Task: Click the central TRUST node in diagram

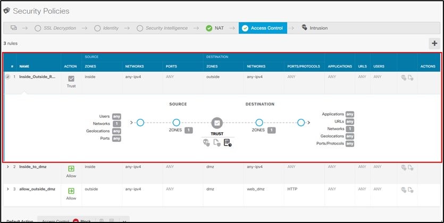Action: [x=216, y=123]
